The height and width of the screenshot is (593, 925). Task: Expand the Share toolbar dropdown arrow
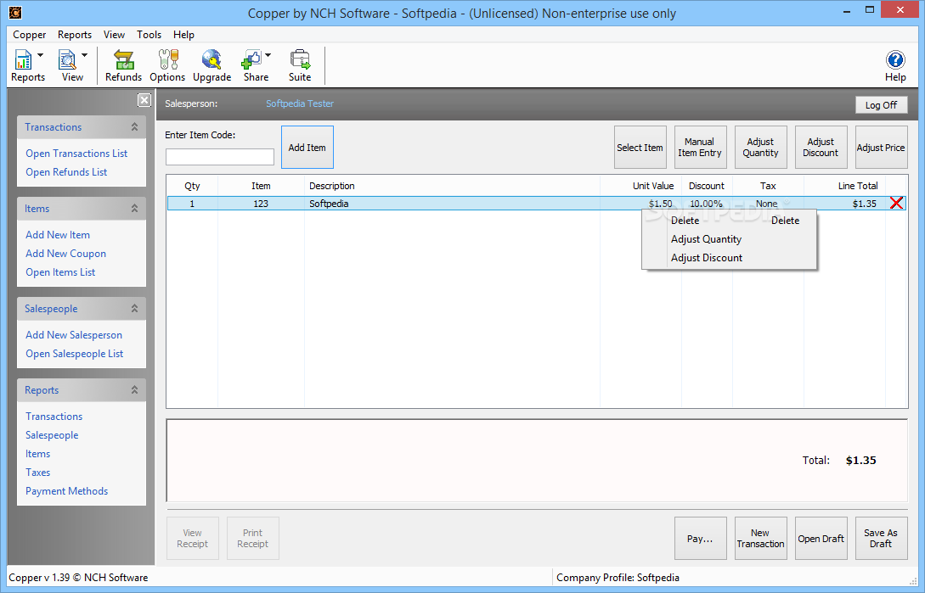(x=268, y=55)
